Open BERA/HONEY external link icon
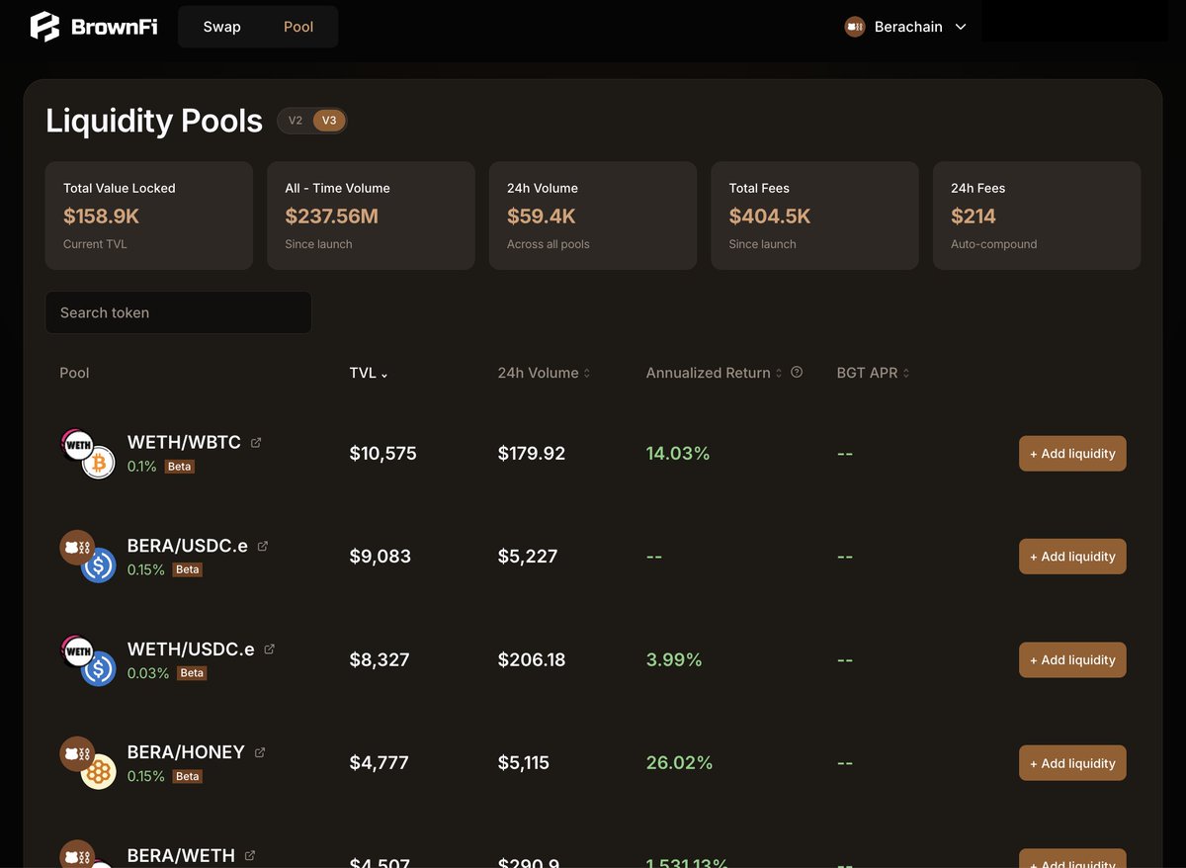 [x=260, y=752]
